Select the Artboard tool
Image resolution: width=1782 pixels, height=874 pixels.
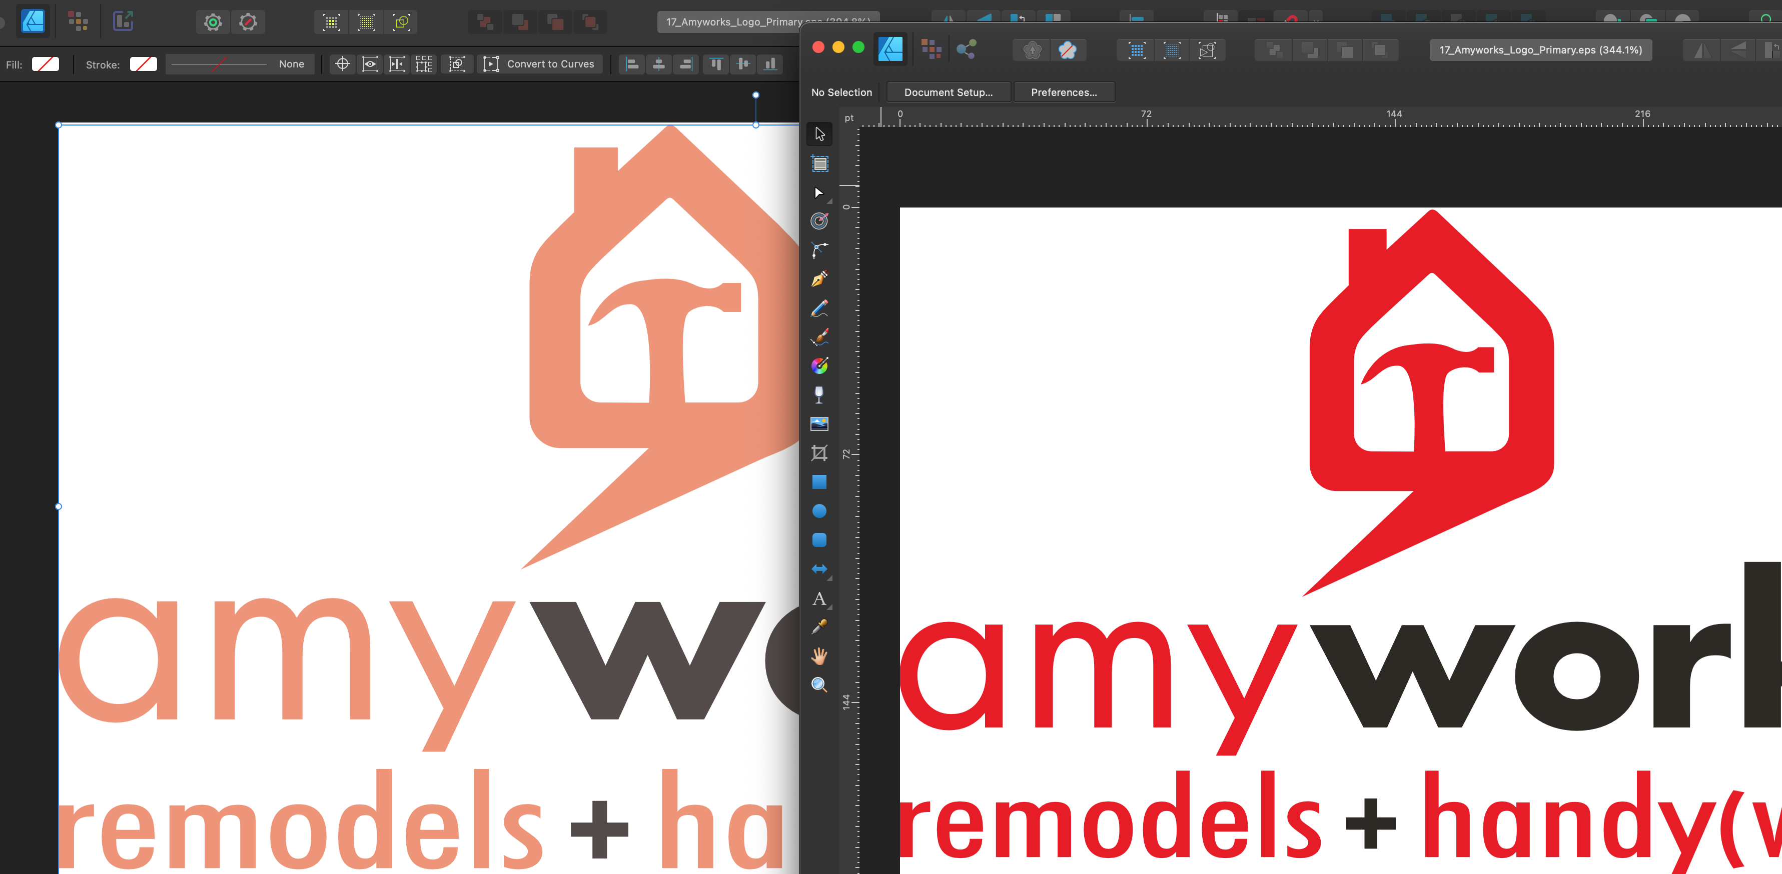pyautogui.click(x=820, y=164)
